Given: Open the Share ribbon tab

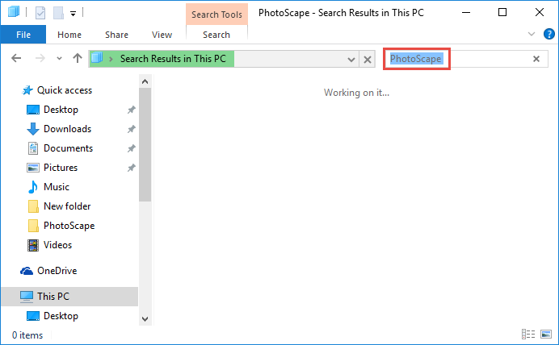Looking at the screenshot, I should 116,35.
